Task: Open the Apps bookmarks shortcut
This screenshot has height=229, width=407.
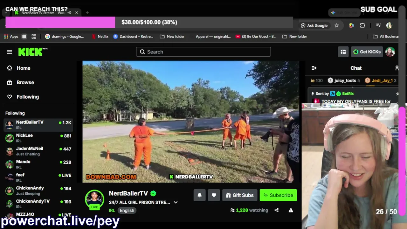Action: pyautogui.click(x=11, y=37)
